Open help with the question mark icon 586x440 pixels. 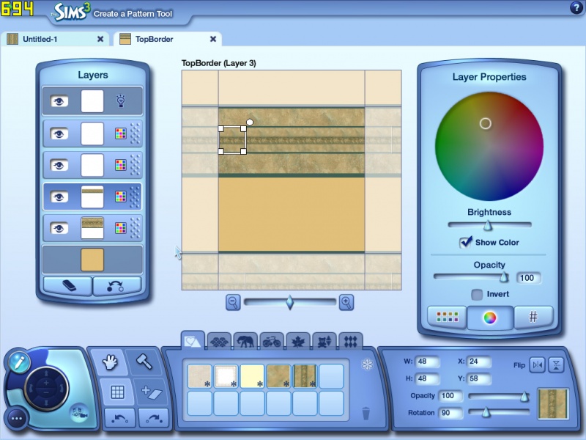pos(575,8)
